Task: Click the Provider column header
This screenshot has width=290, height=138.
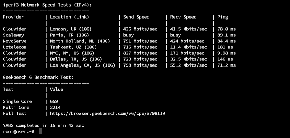Action: point(13,17)
